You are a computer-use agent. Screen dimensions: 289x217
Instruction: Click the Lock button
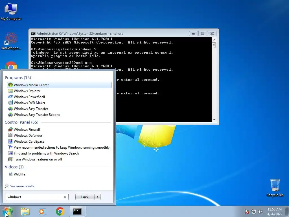click(x=85, y=197)
